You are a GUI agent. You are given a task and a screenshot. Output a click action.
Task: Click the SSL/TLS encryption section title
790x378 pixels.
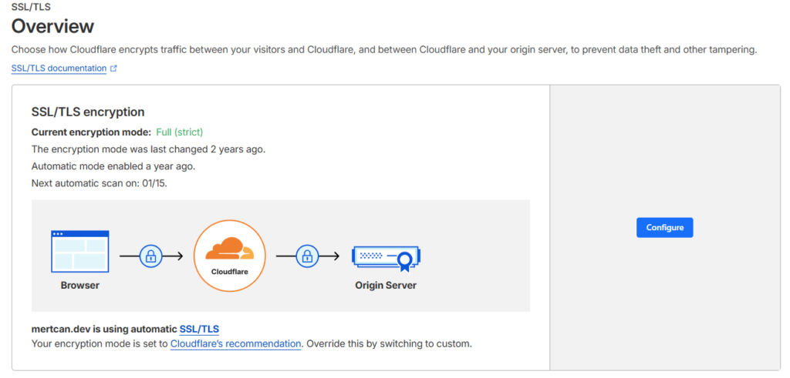point(88,112)
